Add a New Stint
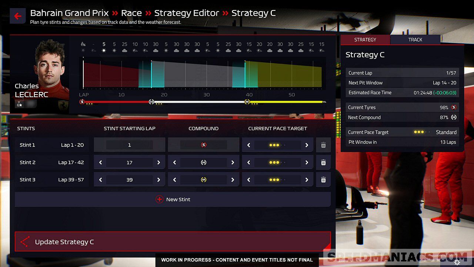 173,200
